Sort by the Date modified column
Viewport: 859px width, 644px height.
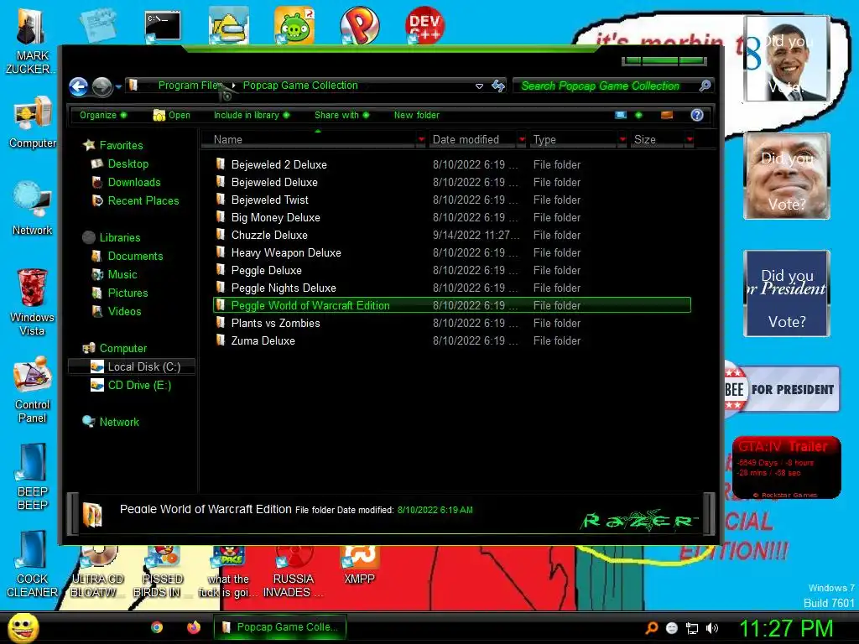[472, 140]
